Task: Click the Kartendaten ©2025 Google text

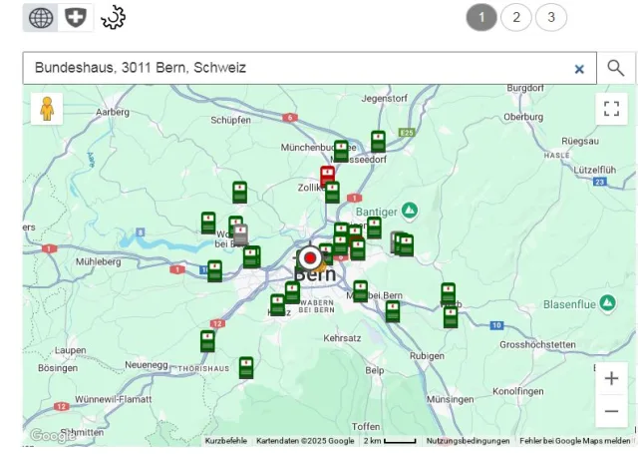Action: tap(305, 441)
